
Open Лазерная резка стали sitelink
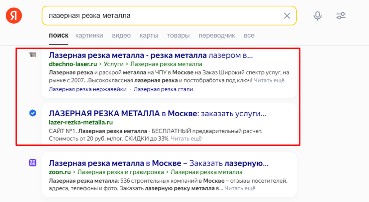point(163,89)
